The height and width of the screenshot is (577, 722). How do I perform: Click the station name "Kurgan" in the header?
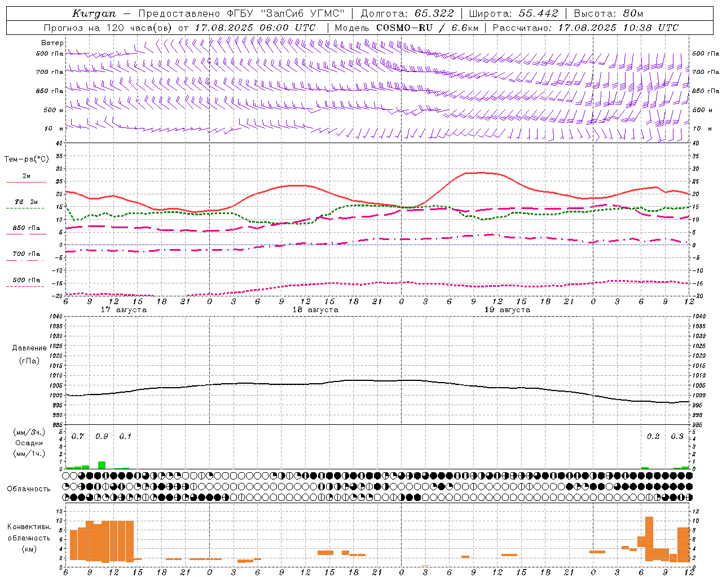(x=94, y=14)
